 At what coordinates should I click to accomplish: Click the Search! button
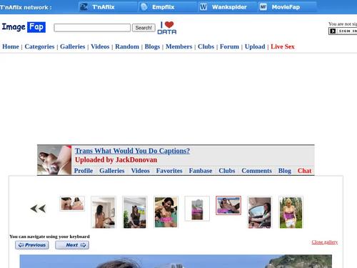(x=144, y=28)
